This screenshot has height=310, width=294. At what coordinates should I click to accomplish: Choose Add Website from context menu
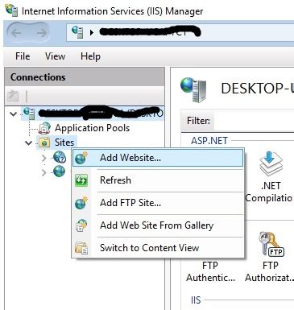coord(158,158)
